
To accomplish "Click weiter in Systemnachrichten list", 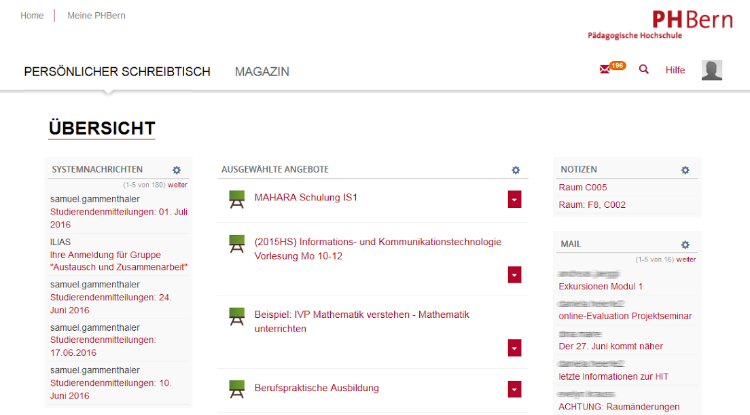I will click(178, 184).
